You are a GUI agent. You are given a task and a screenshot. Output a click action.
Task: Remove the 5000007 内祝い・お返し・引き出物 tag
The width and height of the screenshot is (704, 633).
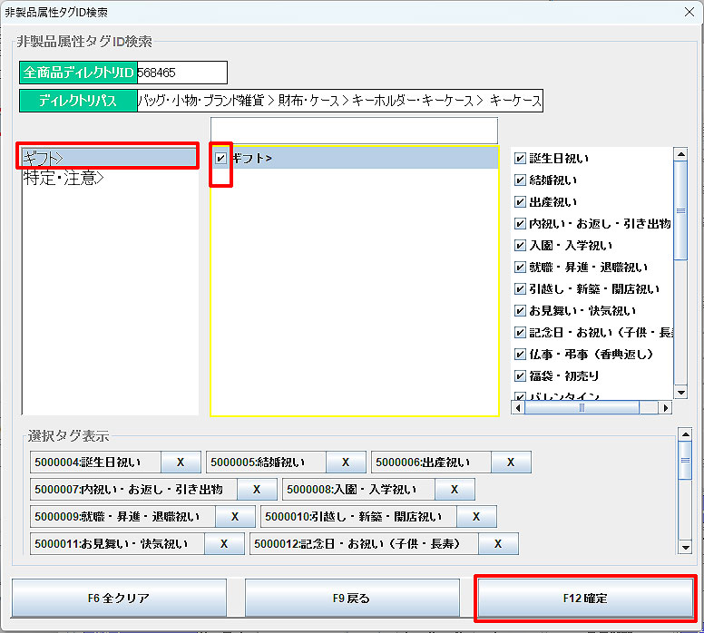click(257, 490)
